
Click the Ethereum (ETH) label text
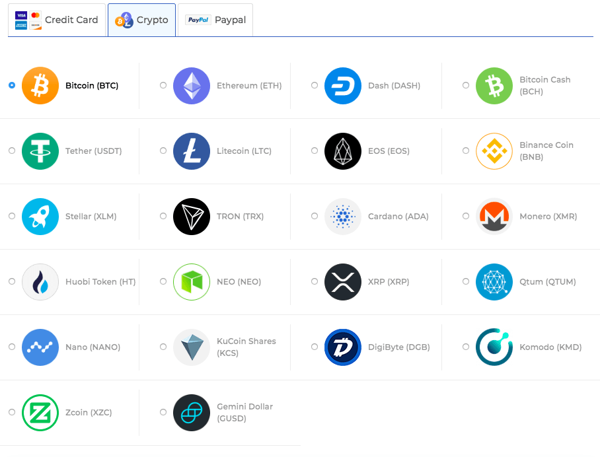[x=249, y=86]
